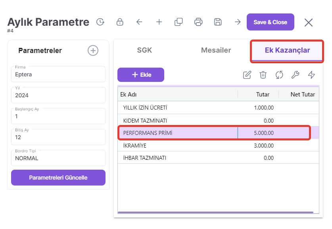Print the Aylık Parametre form

(x=198, y=22)
